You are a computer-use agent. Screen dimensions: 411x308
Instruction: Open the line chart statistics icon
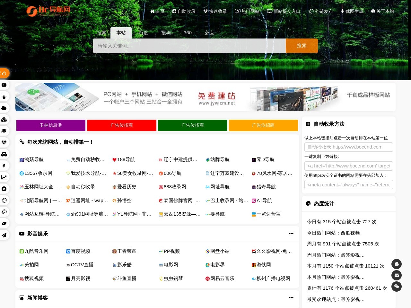tap(4, 177)
